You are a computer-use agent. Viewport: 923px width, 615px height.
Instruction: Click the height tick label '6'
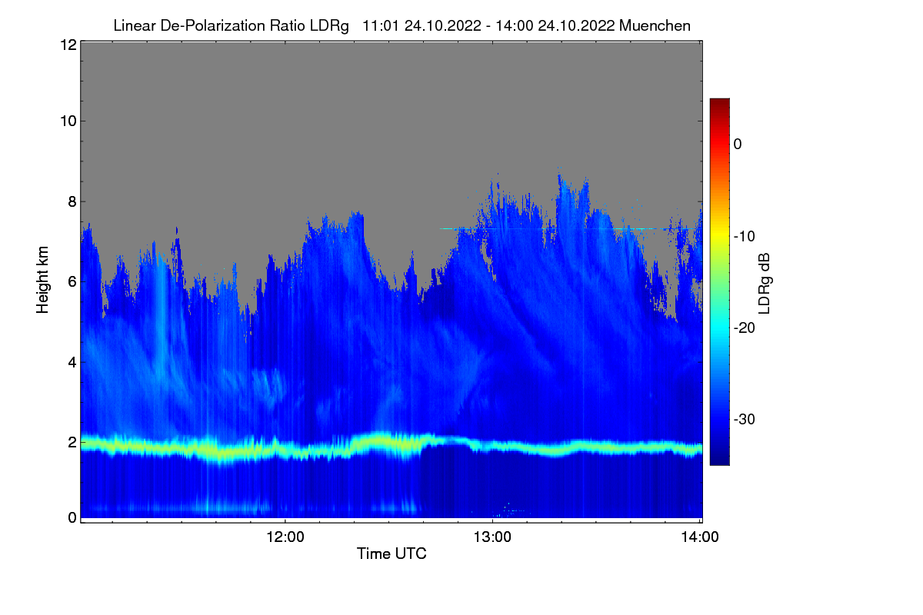point(72,281)
